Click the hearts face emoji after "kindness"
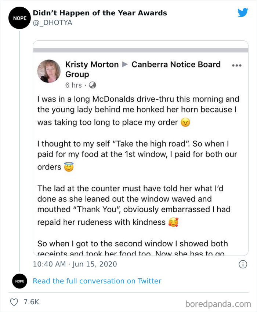The image size is (257, 312). coord(173,223)
